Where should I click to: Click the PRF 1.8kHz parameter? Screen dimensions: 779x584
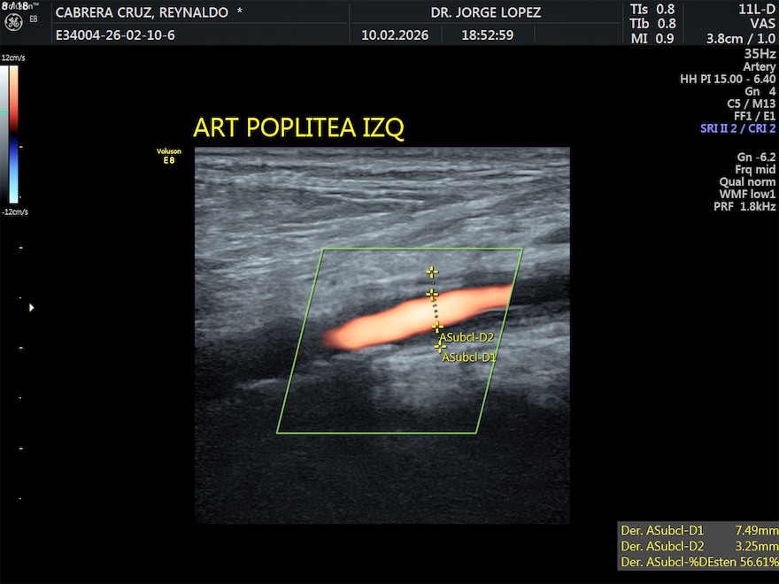(x=744, y=206)
